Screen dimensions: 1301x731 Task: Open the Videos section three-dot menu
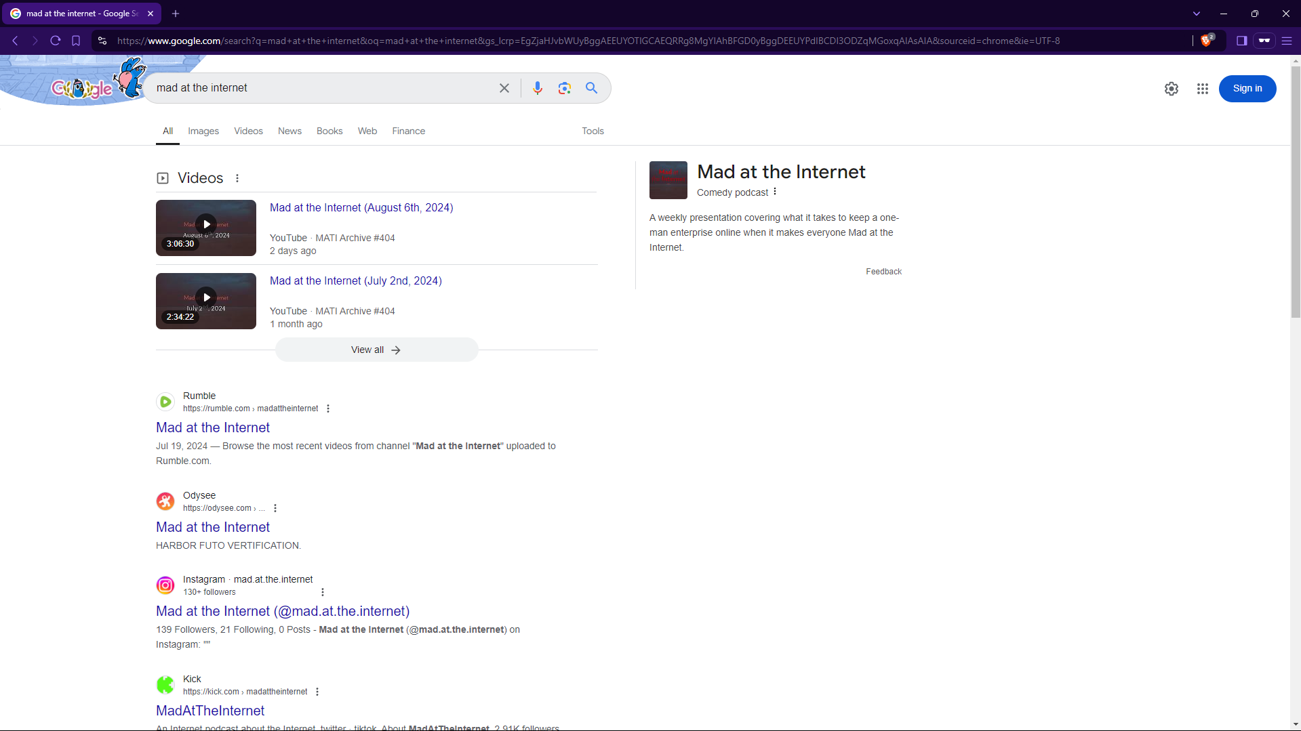[237, 178]
